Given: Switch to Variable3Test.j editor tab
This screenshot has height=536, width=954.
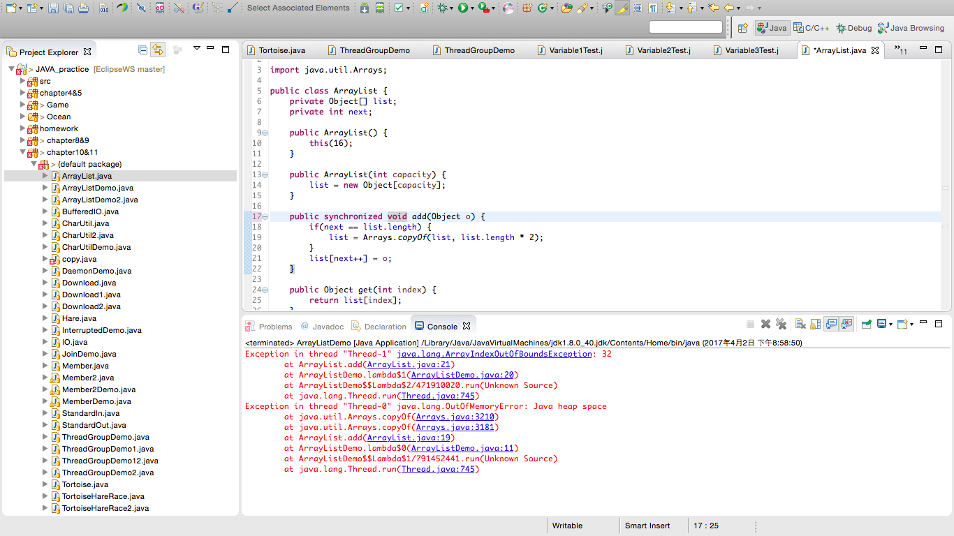Looking at the screenshot, I should [751, 50].
